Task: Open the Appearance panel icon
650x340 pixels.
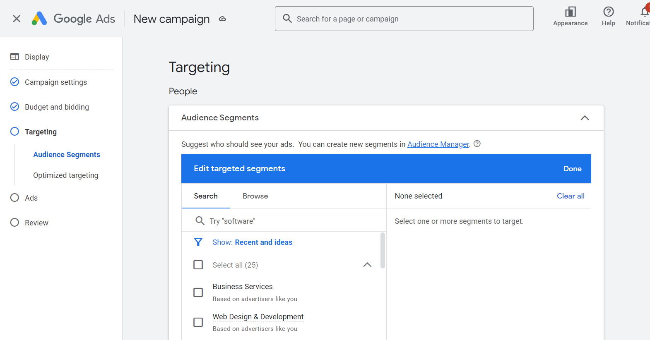Action: tap(571, 12)
